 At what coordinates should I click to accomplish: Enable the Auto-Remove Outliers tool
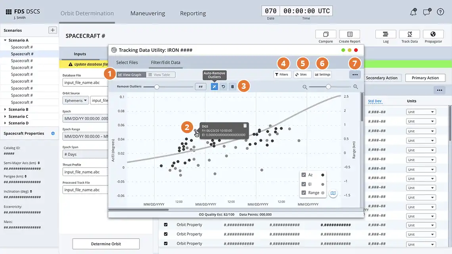point(215,86)
